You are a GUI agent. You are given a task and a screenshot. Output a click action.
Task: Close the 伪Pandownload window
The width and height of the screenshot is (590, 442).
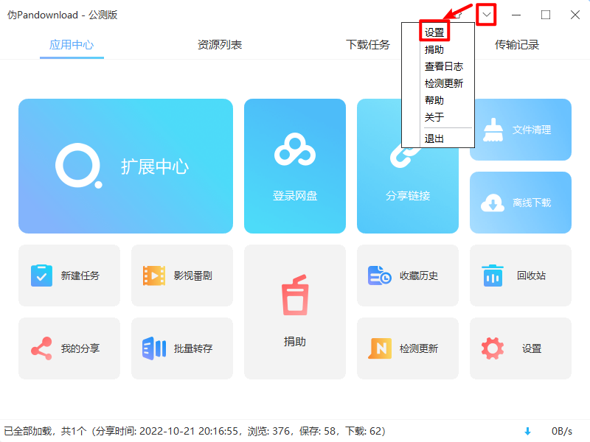pyautogui.click(x=575, y=15)
